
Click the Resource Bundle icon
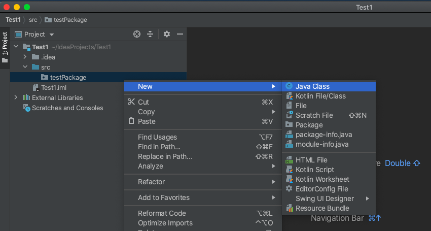click(x=290, y=208)
